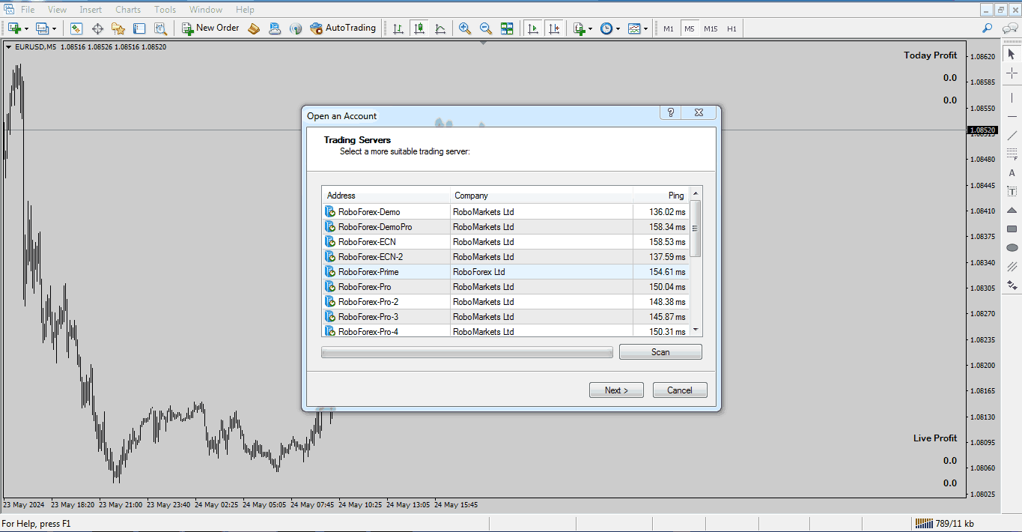Select the Text Label 'T' tool
The width and height of the screenshot is (1022, 532).
(1012, 192)
